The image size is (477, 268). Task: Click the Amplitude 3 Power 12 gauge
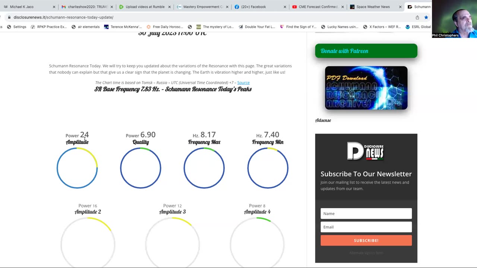pyautogui.click(x=172, y=242)
